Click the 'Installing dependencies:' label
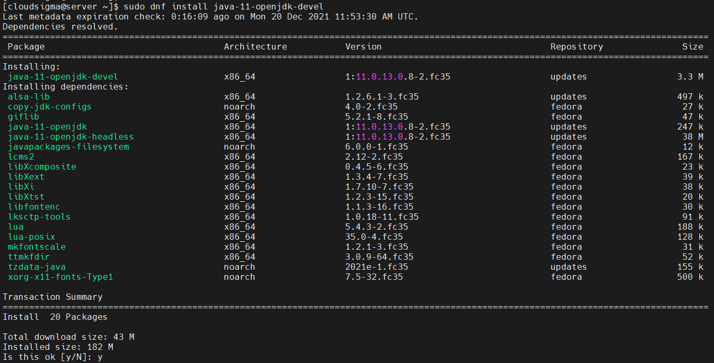The height and width of the screenshot is (363, 714). (x=66, y=87)
